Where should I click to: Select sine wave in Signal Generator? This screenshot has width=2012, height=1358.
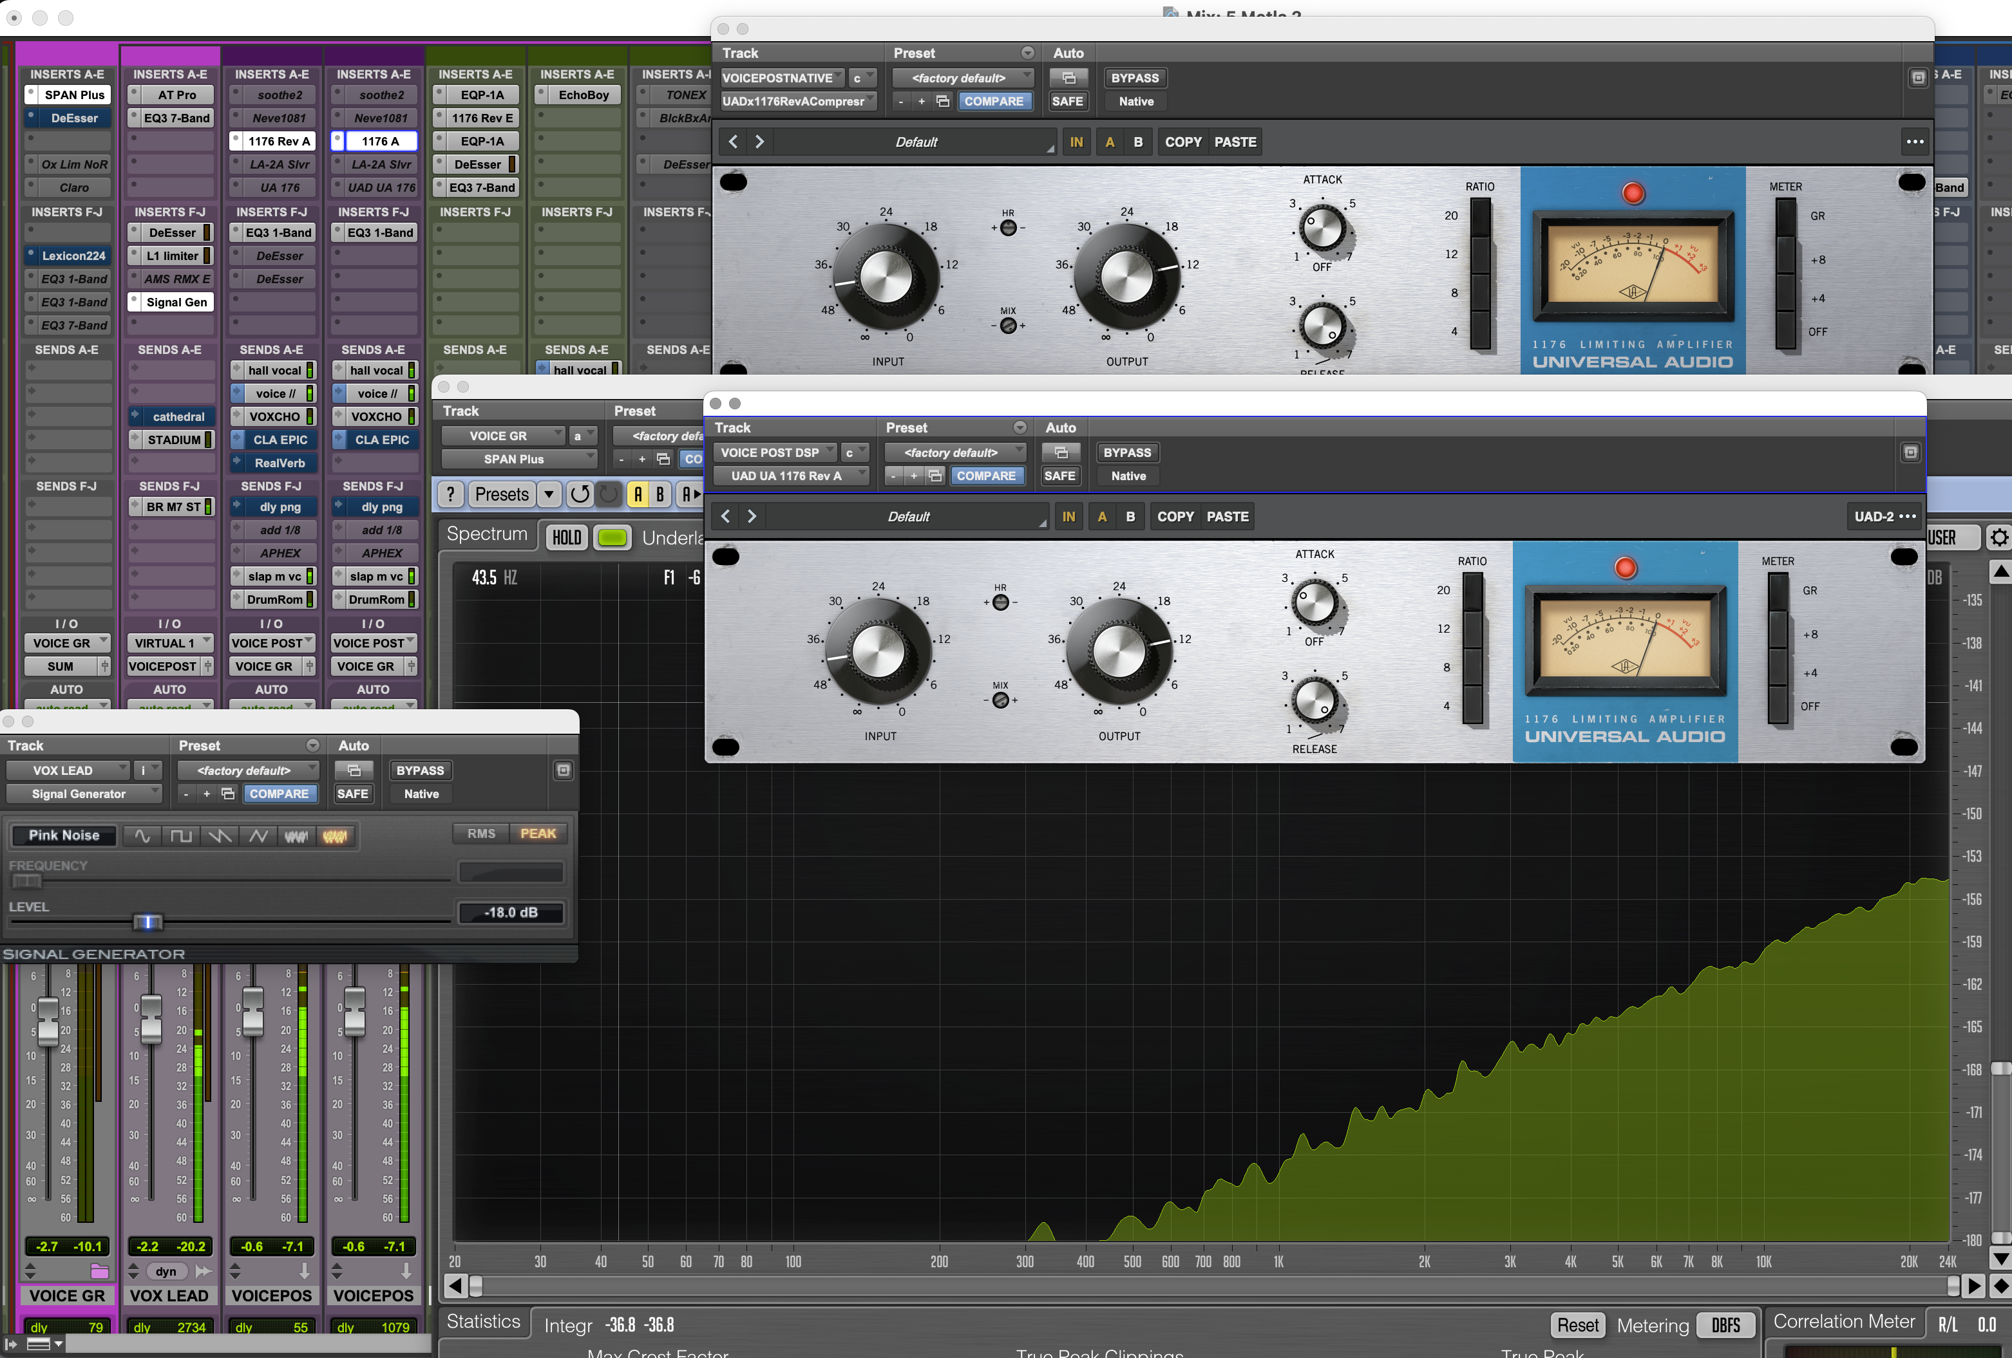pos(142,835)
